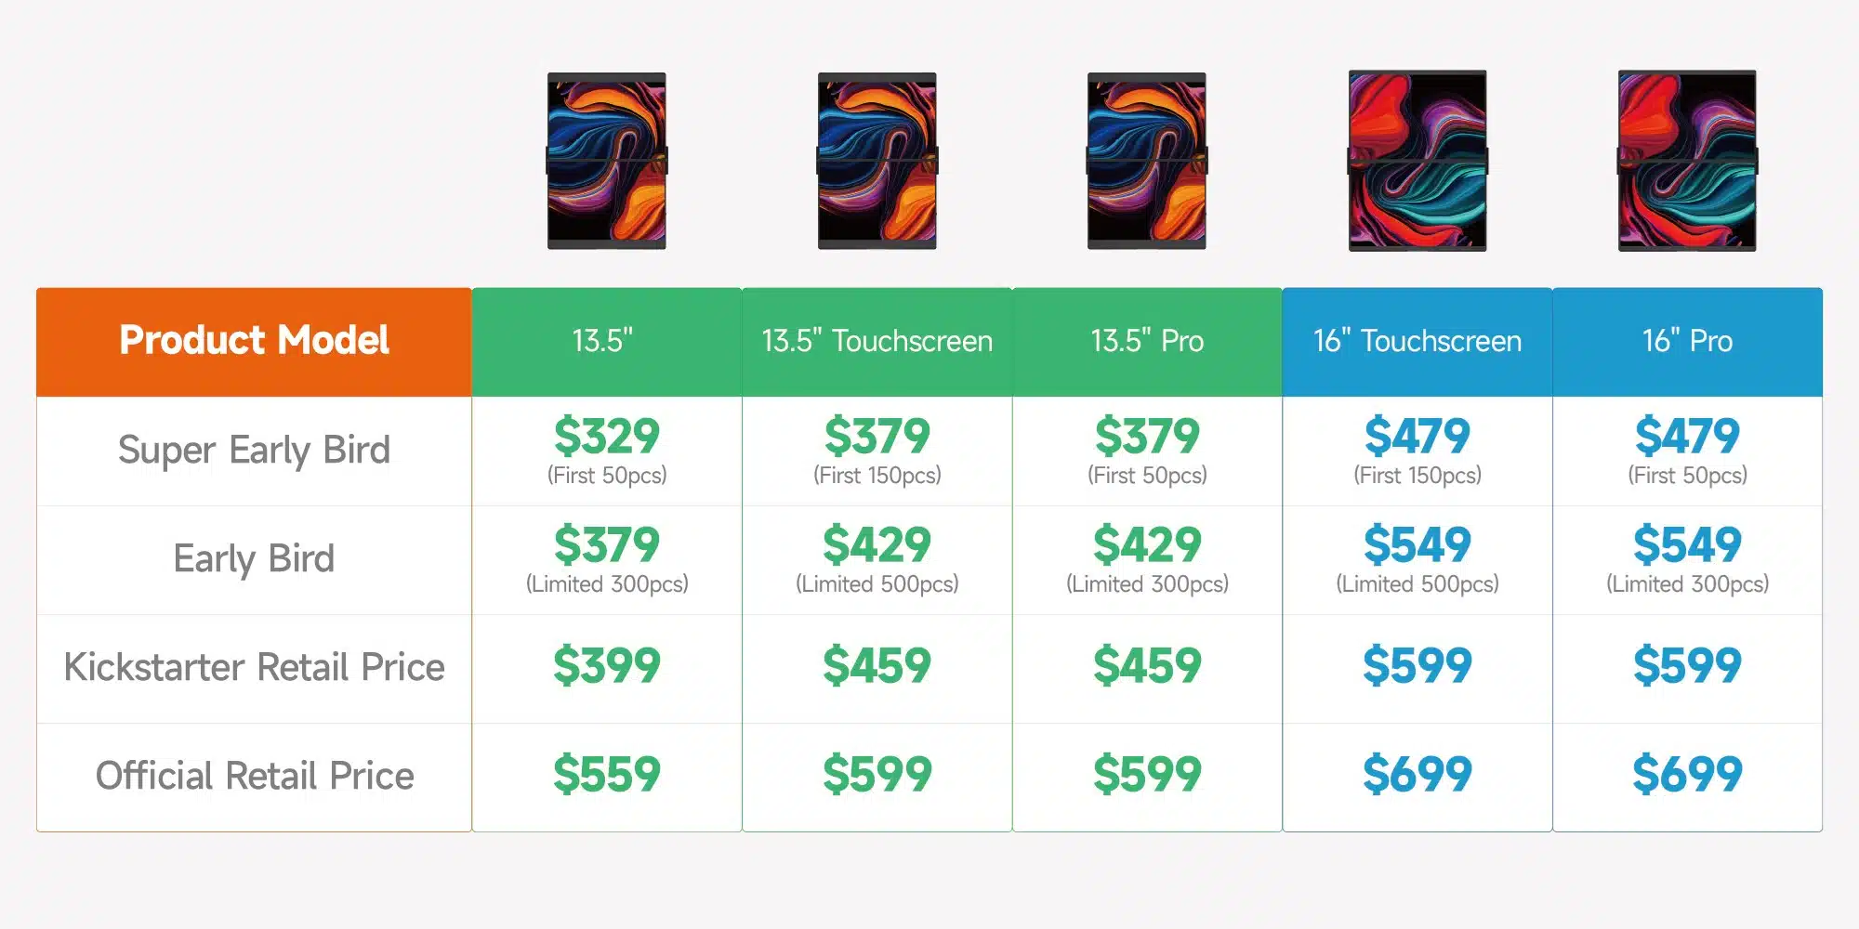The height and width of the screenshot is (929, 1859).
Task: Choose the 16" Pro column header
Action: click(x=1687, y=342)
